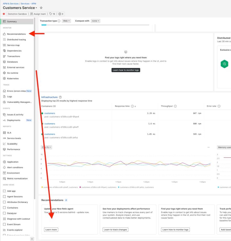This screenshot has height=241, width=231.
Task: Click the sidebar vertical scrollbar
Action: (x=35, y=108)
